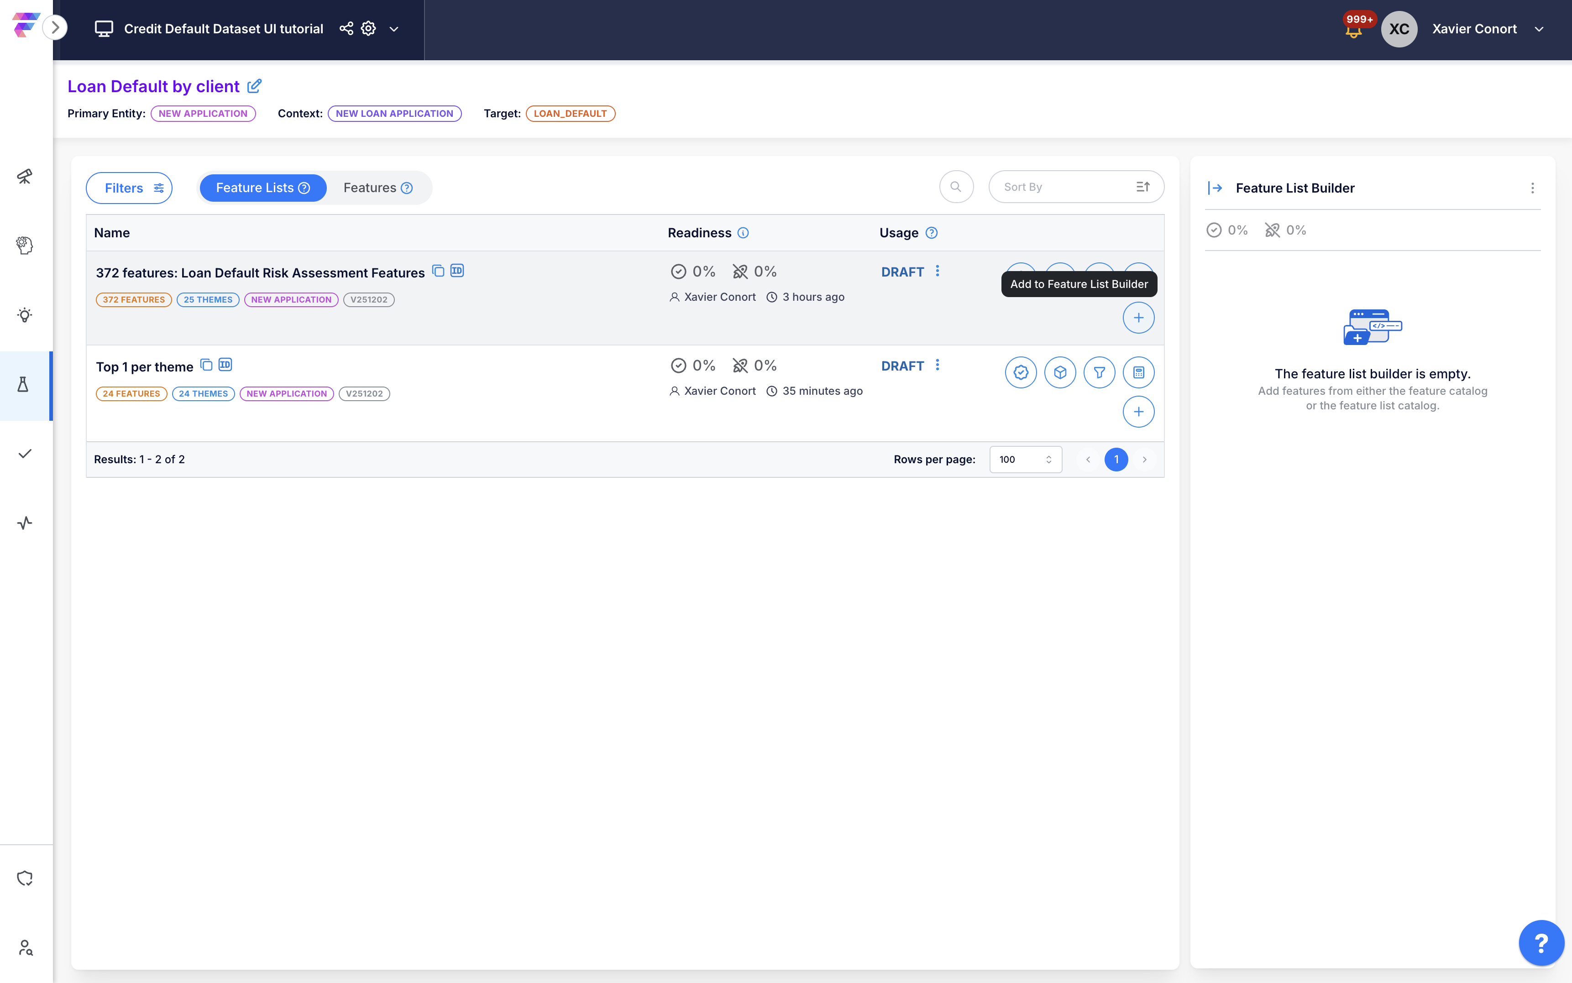Viewport: 1572px width, 983px height.
Task: Open the flask experiment icon in the sidebar
Action: coord(23,385)
